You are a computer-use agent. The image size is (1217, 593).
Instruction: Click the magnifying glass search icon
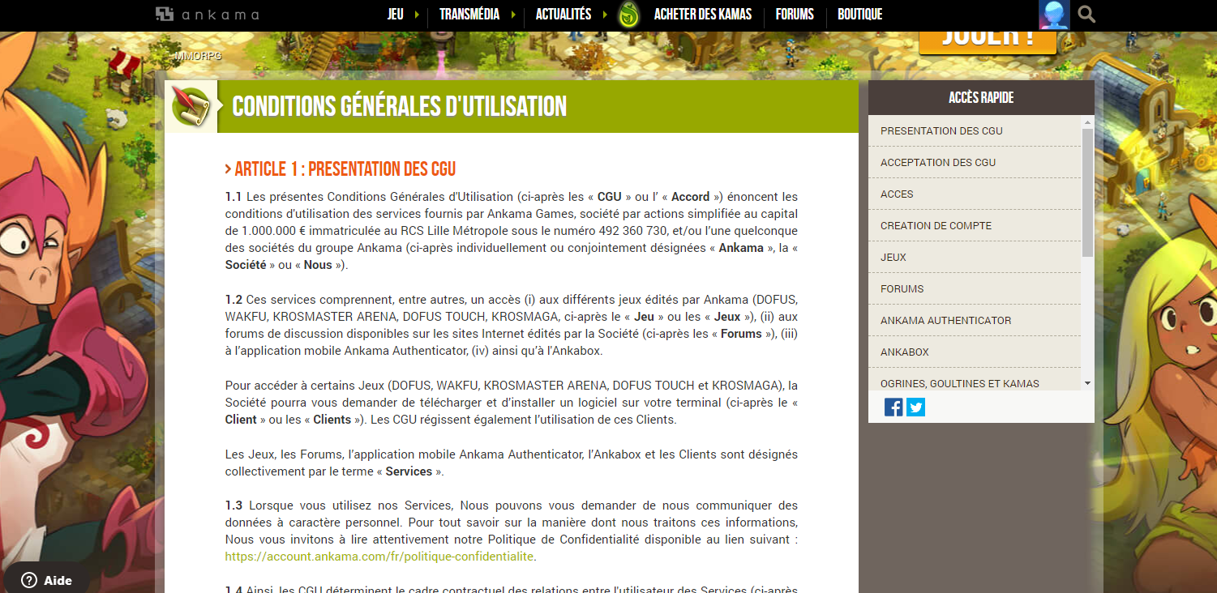click(1087, 15)
